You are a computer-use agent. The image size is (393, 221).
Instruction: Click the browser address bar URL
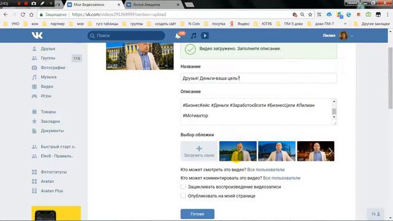click(119, 15)
